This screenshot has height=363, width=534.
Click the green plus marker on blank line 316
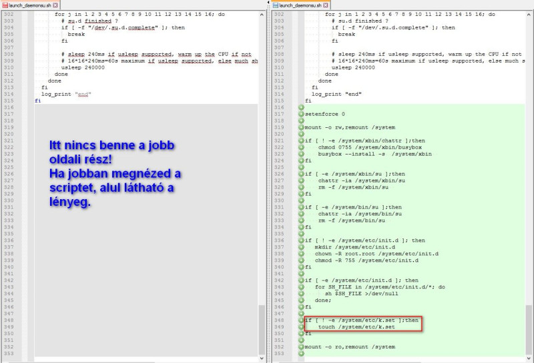click(x=301, y=107)
